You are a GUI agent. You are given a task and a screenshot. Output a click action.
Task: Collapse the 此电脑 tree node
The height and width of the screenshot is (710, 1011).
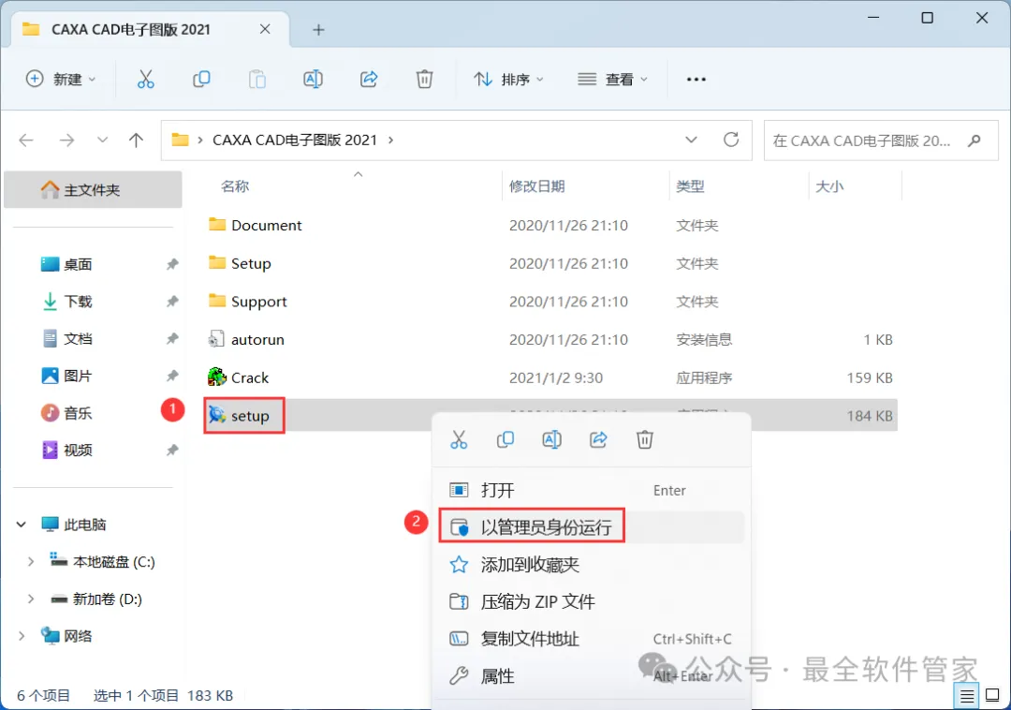point(22,525)
